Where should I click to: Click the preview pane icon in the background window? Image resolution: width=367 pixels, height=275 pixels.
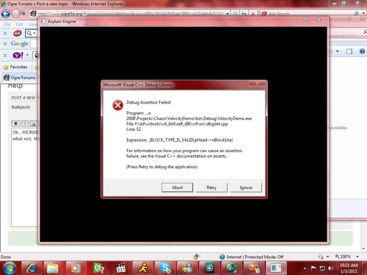click(x=349, y=51)
